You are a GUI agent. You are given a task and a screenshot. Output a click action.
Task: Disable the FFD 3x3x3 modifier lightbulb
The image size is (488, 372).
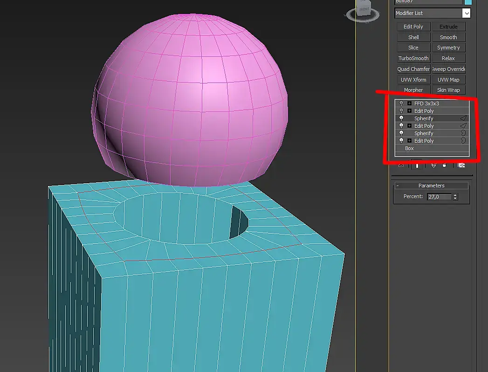(x=401, y=103)
